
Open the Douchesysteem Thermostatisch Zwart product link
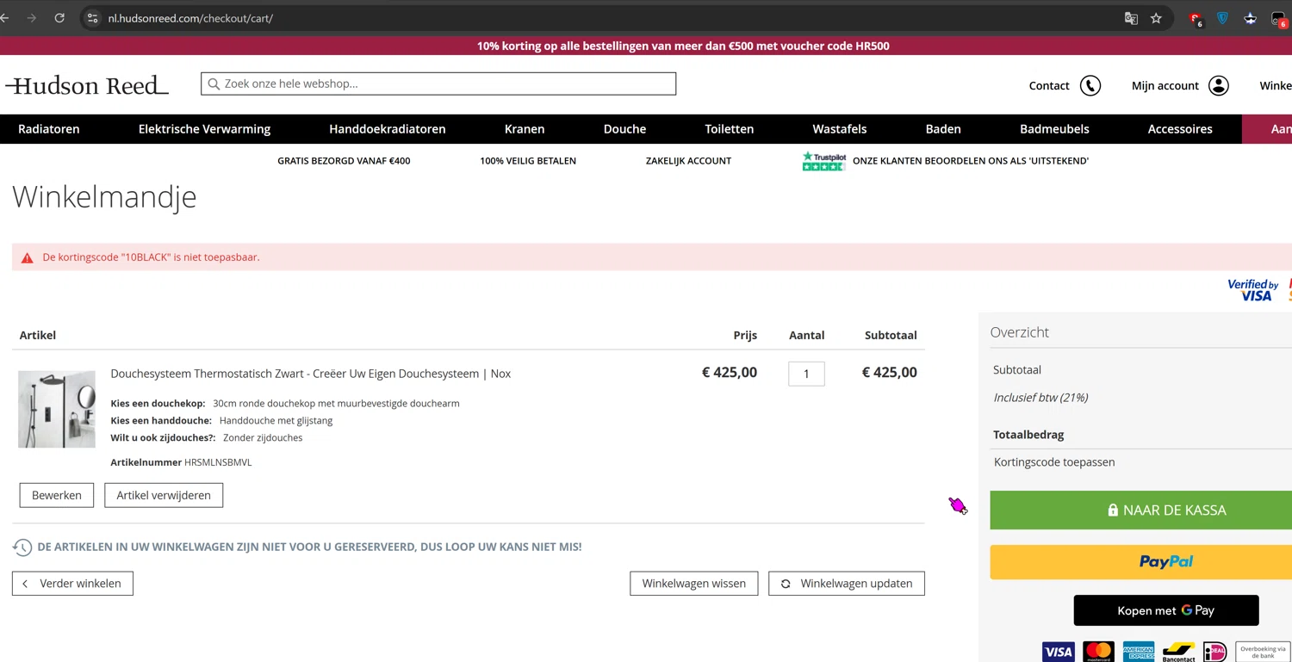point(311,374)
